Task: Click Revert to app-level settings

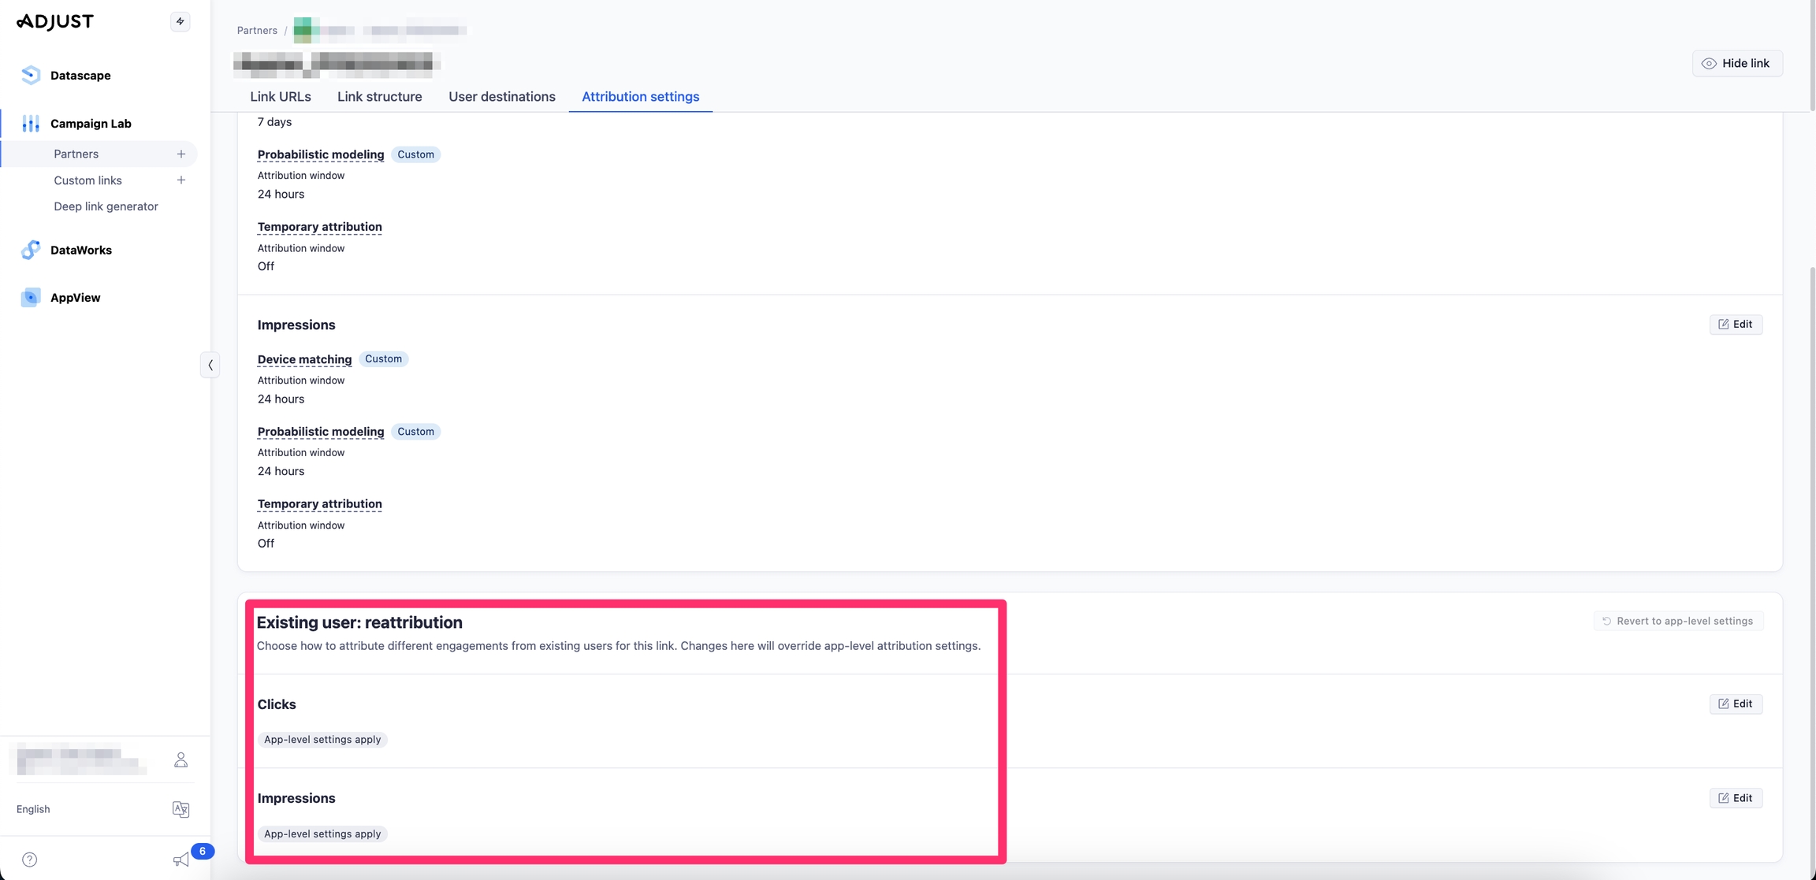Action: (x=1678, y=621)
